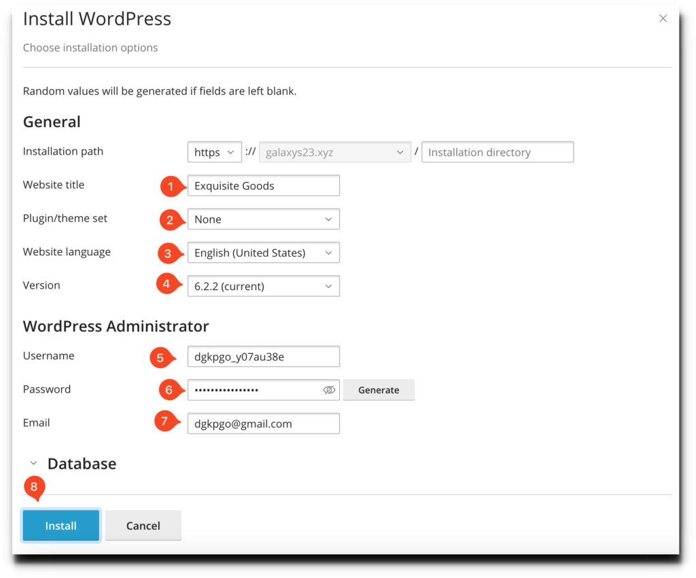This screenshot has width=696, height=578.
Task: Click the Cancel button
Action: [143, 526]
